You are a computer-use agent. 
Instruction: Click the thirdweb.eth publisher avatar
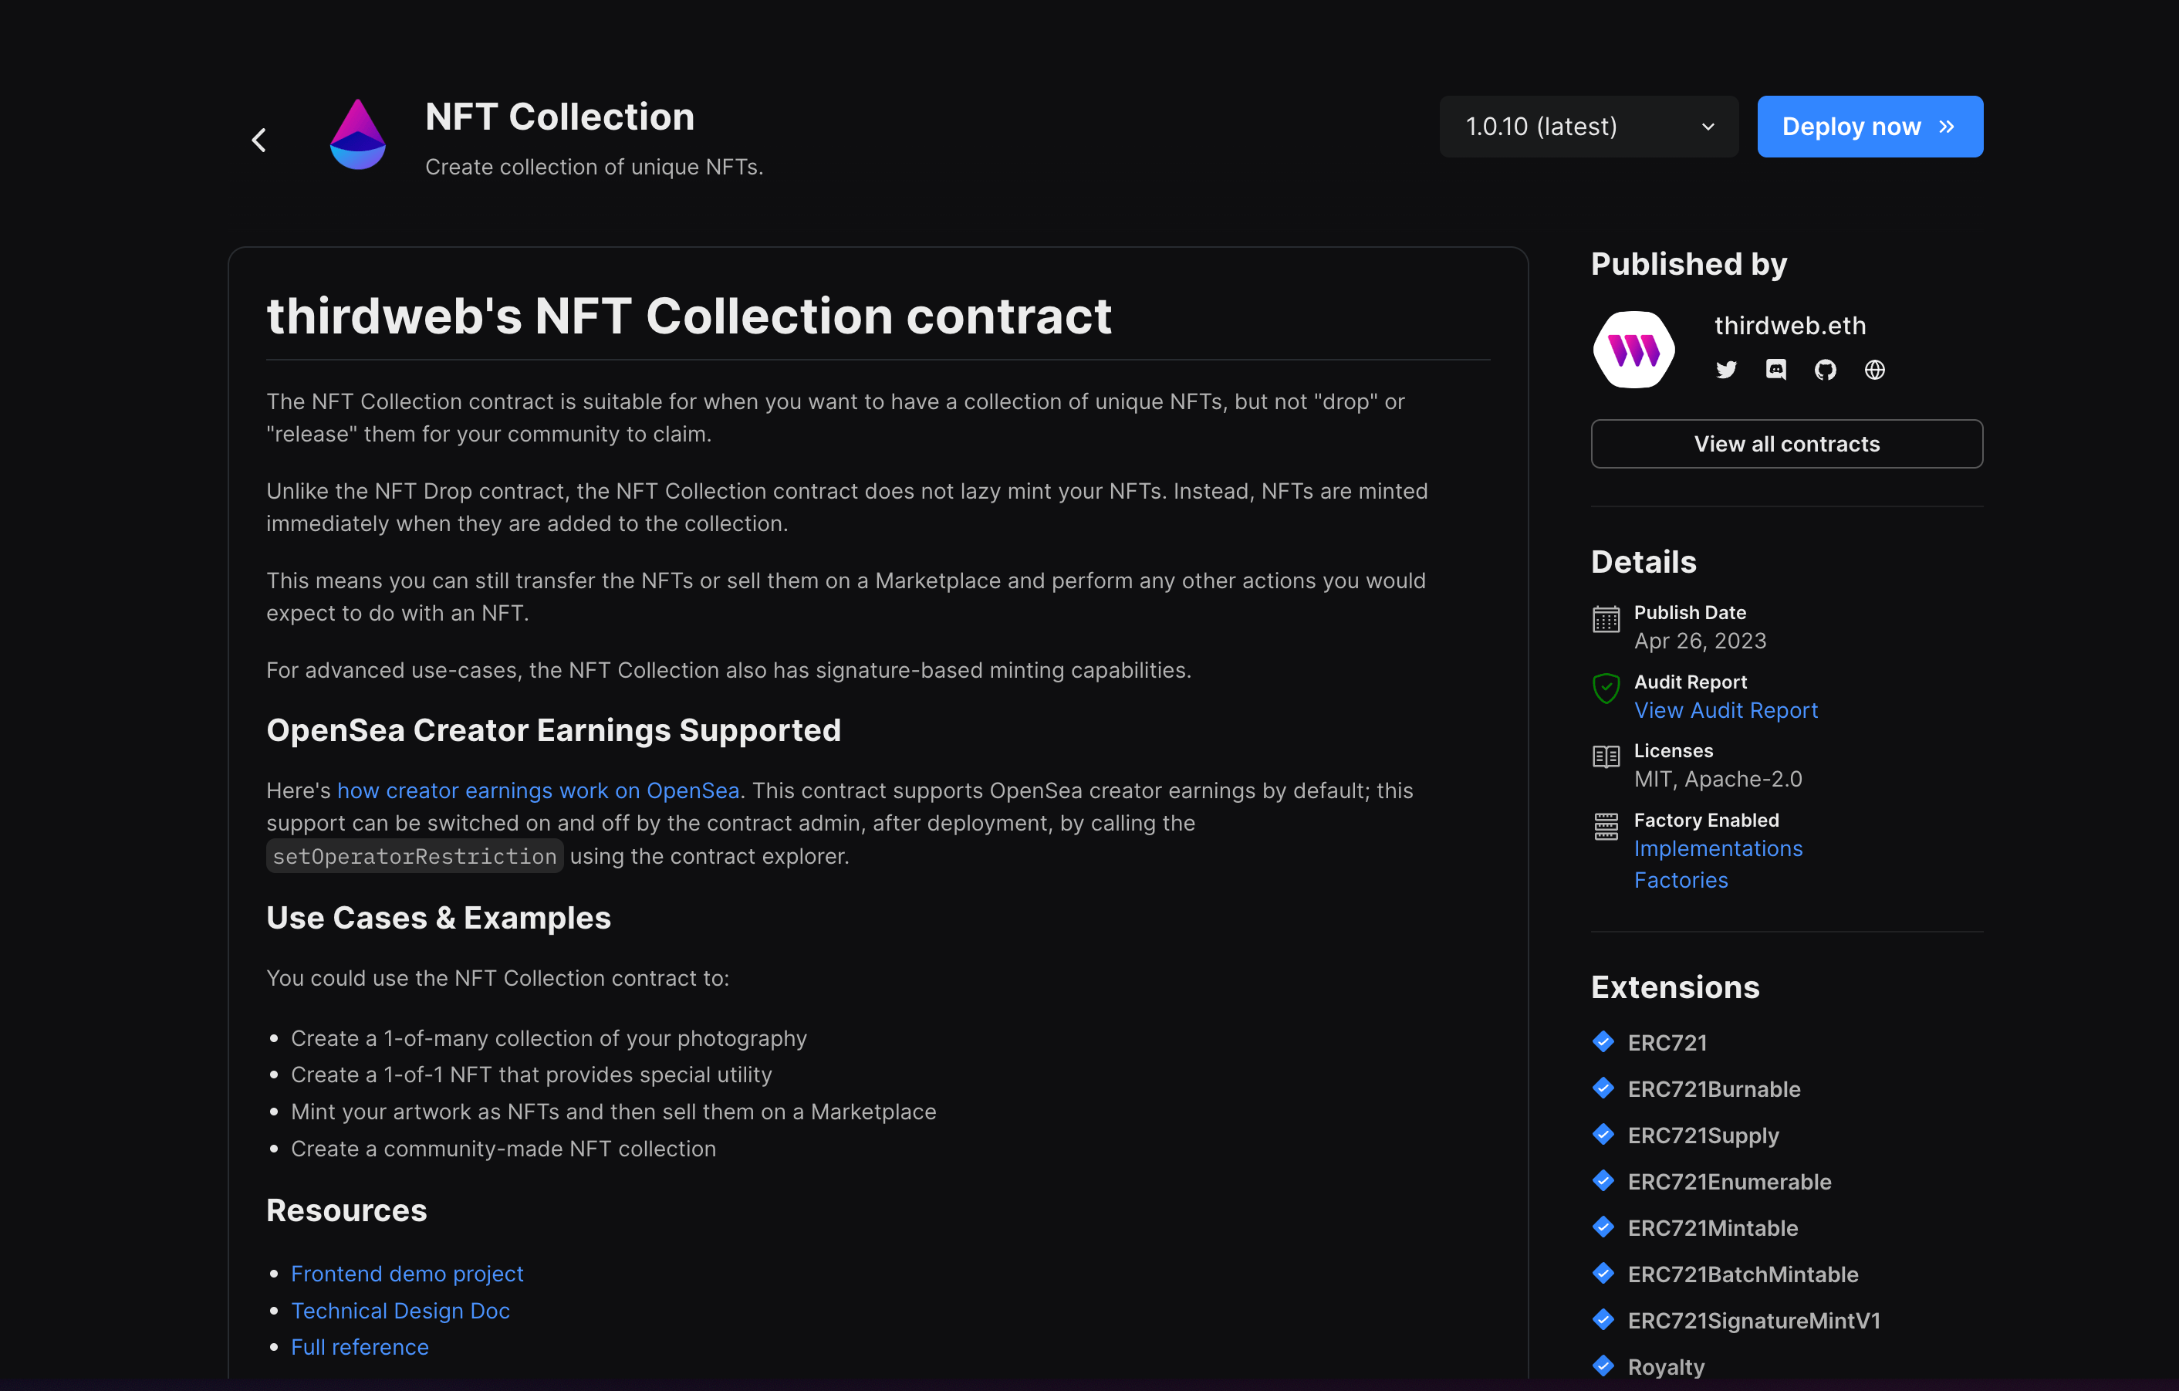1633,350
